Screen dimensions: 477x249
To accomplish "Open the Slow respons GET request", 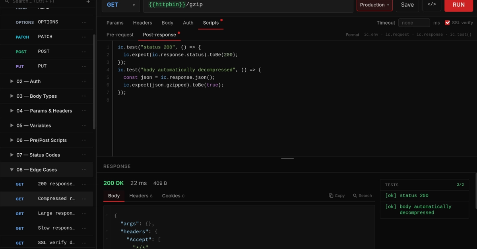I will coord(47,228).
